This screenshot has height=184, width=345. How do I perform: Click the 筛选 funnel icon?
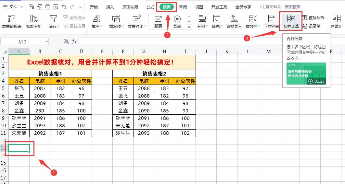54,19
